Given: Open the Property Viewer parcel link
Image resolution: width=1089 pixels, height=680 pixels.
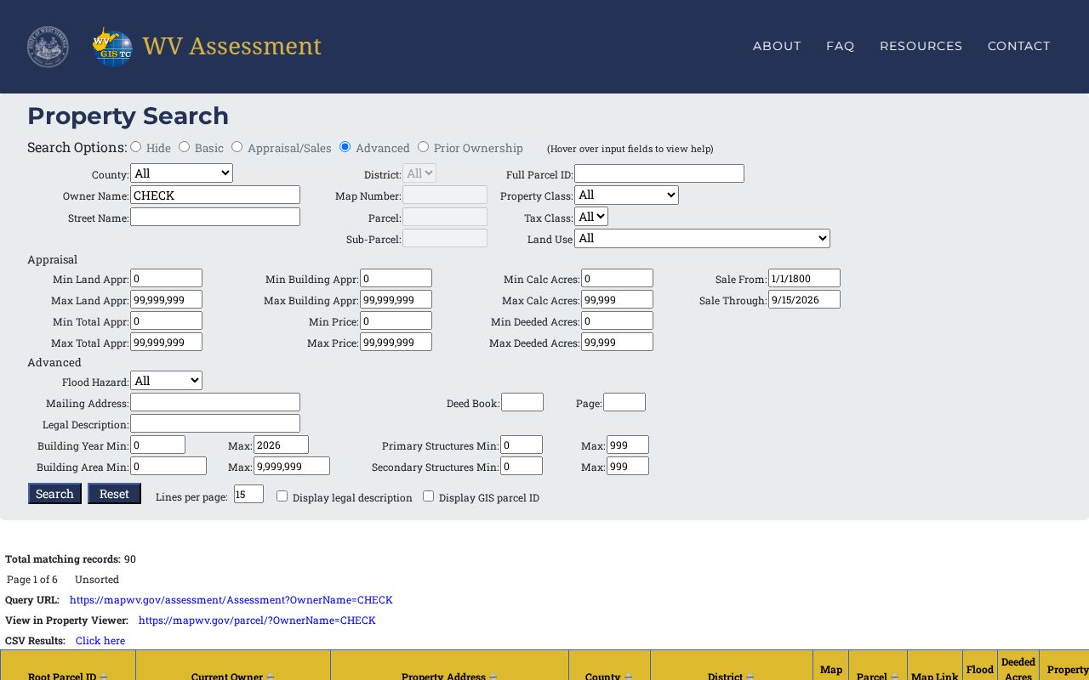Looking at the screenshot, I should point(257,620).
